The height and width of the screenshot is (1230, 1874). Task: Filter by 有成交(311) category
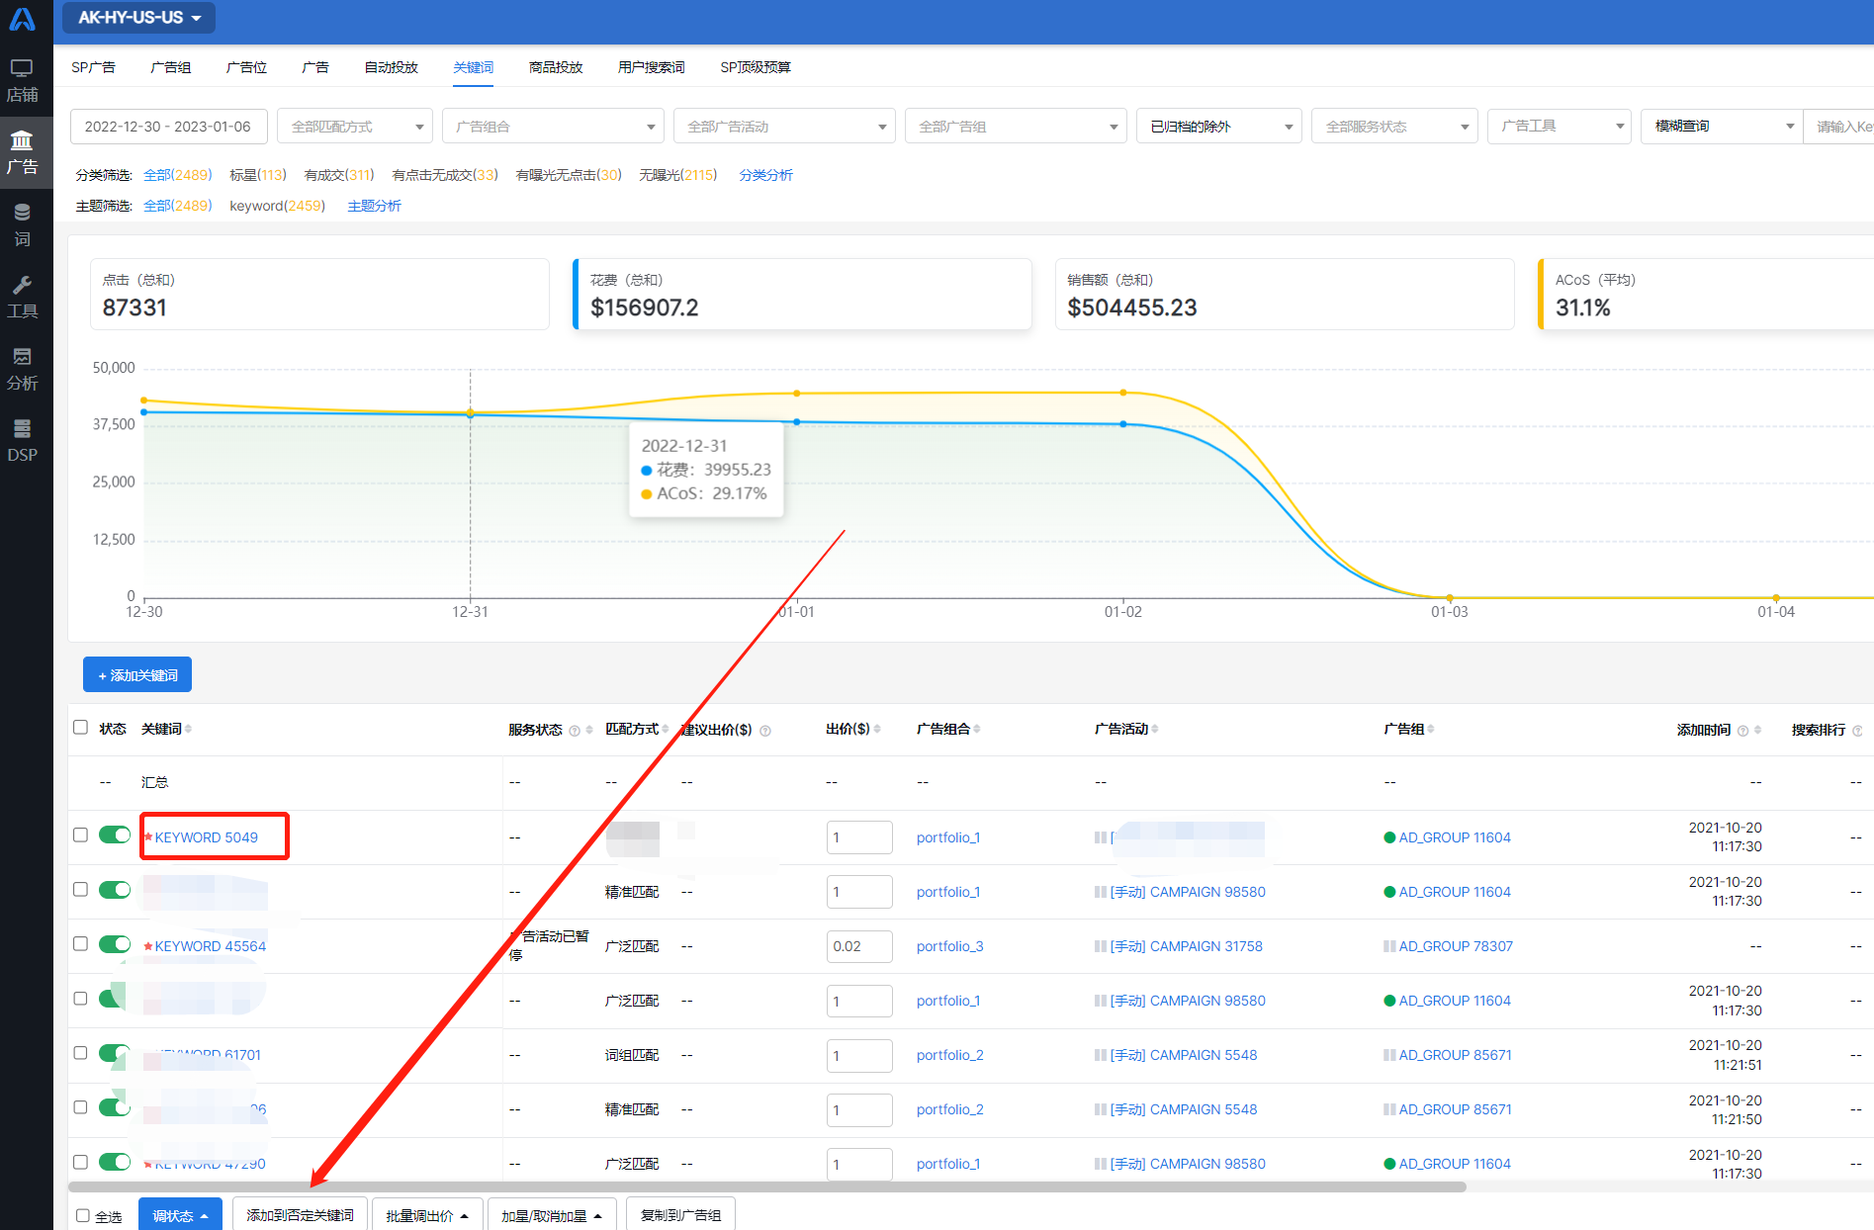(x=339, y=175)
